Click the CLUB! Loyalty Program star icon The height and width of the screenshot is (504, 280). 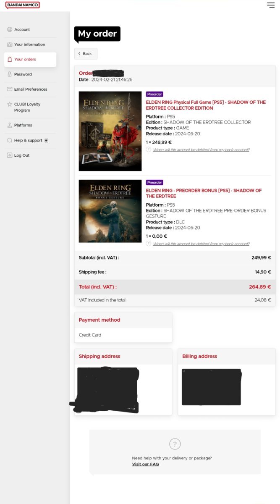(x=10, y=104)
